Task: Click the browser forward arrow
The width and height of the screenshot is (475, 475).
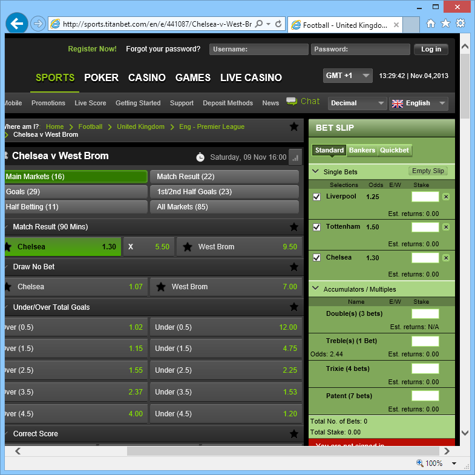Action: pos(38,24)
